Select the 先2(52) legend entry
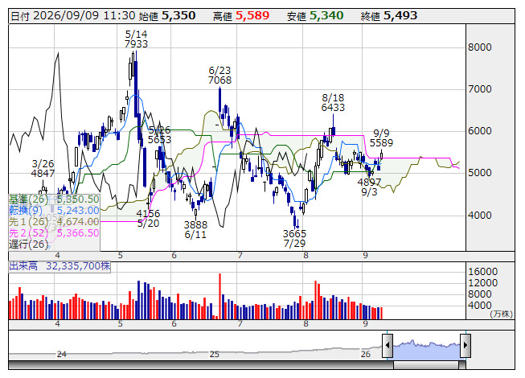Screen dimensions: 525x378 (x=54, y=232)
